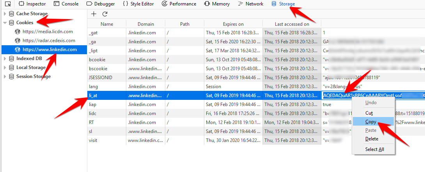Image resolution: width=425 pixels, height=172 pixels.
Task: Select the _gat cookie row name
Action: [93, 33]
